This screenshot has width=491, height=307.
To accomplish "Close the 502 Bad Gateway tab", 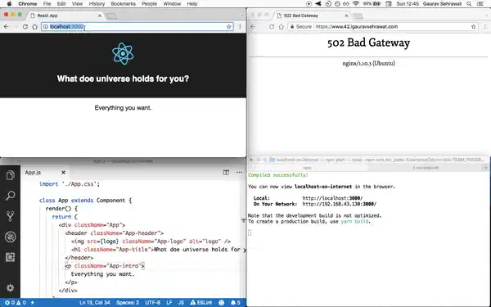I will pyautogui.click(x=346, y=16).
